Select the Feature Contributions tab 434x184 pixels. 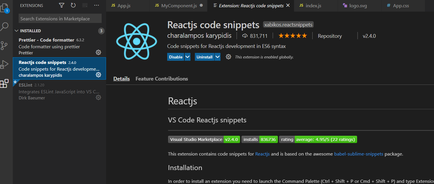162,79
